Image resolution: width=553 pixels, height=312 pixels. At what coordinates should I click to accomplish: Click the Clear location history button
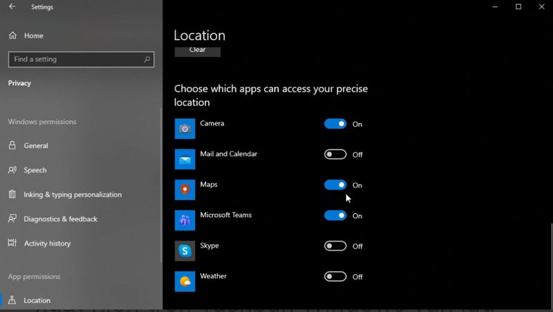coord(198,51)
